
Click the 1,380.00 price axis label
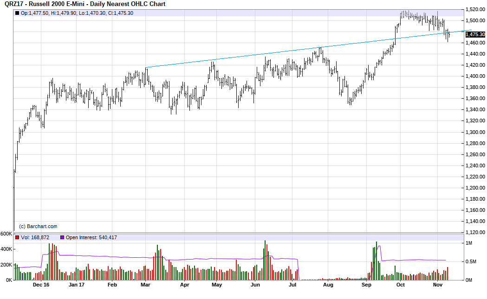475,88
